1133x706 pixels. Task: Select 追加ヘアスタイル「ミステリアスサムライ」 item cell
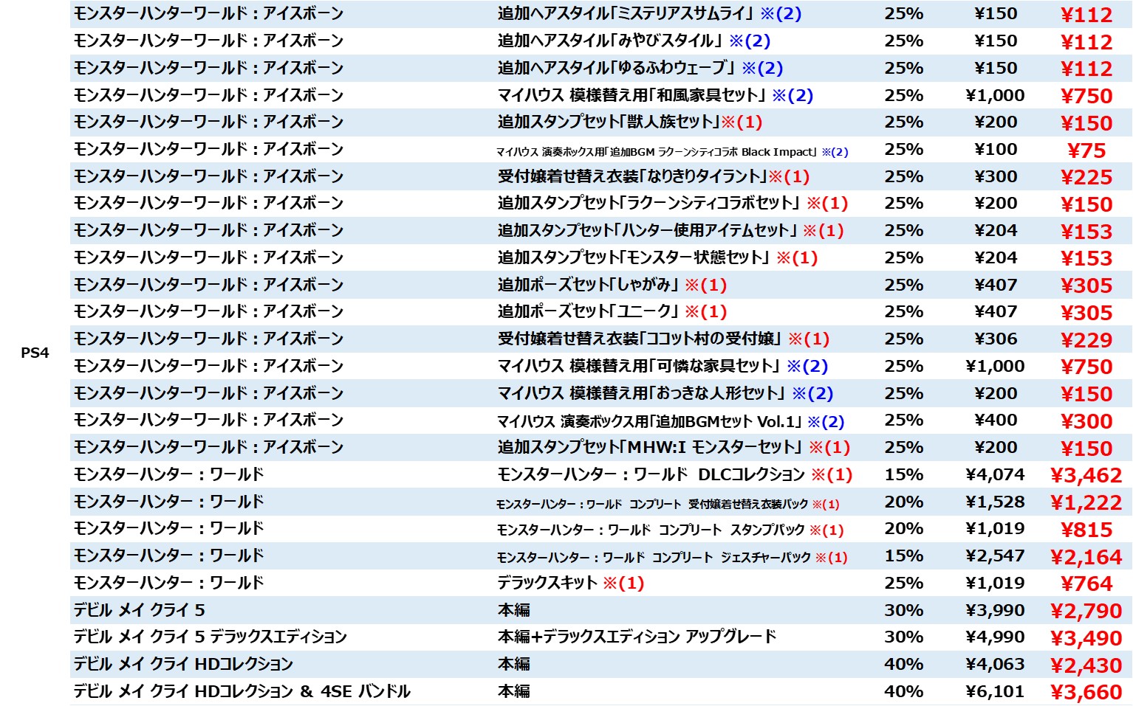648,14
